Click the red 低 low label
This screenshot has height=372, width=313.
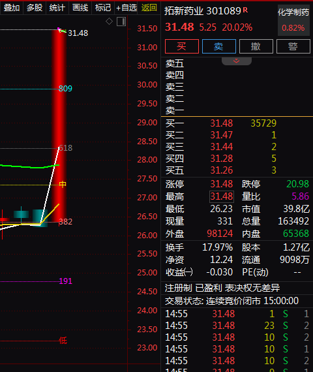(x=63, y=341)
